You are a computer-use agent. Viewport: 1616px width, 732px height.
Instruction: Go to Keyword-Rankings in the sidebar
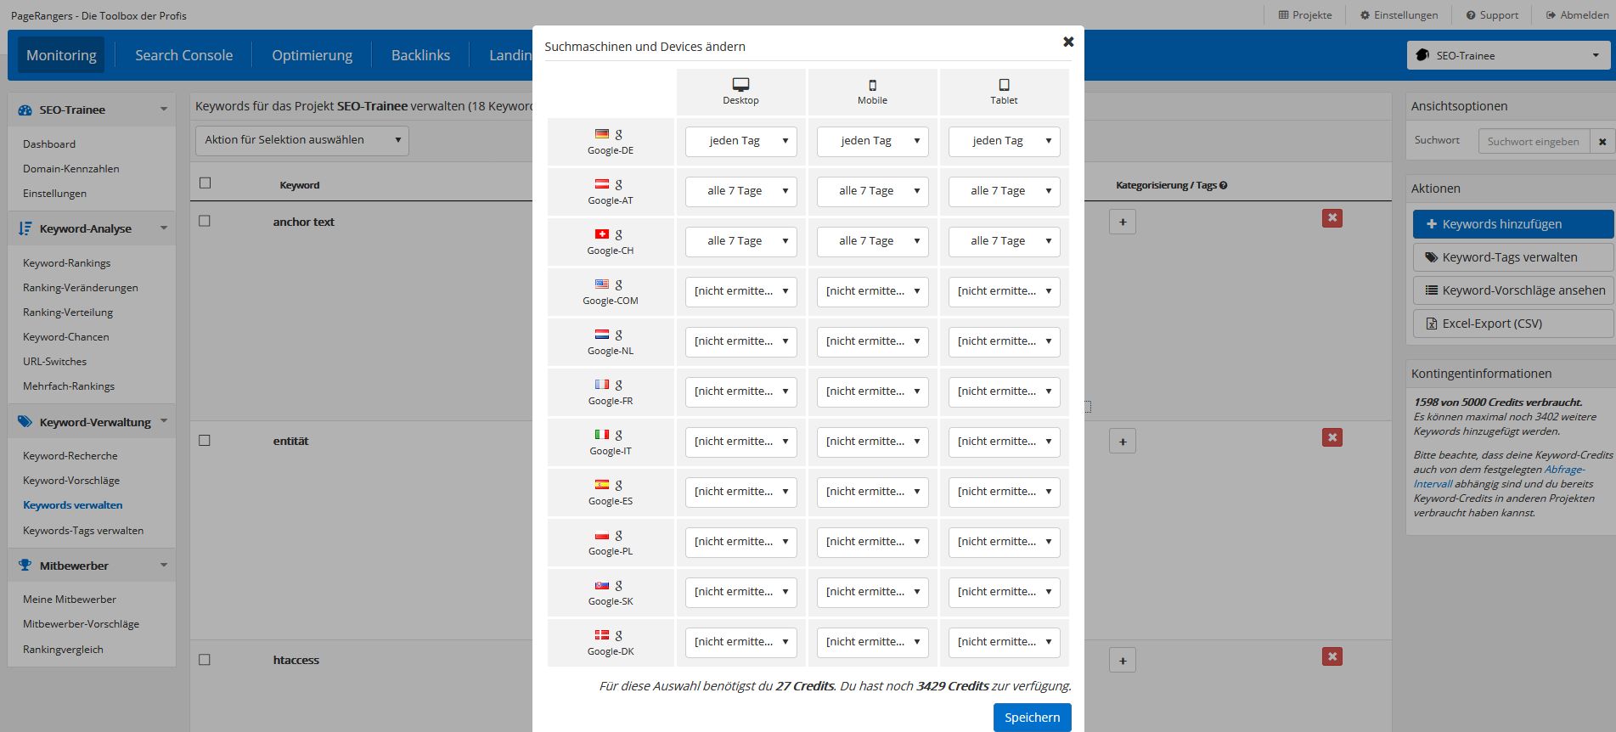[x=66, y=263]
